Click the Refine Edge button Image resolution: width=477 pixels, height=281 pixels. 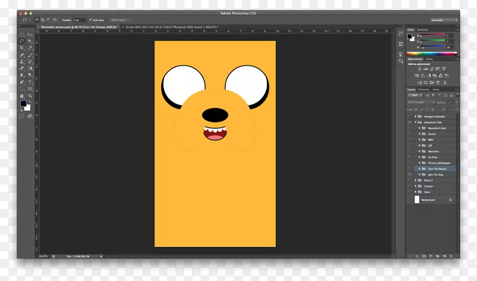pos(118,20)
